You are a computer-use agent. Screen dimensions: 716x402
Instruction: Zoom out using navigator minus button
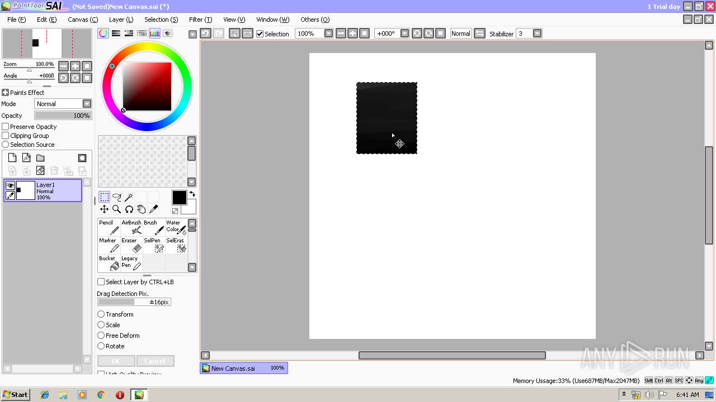click(63, 66)
